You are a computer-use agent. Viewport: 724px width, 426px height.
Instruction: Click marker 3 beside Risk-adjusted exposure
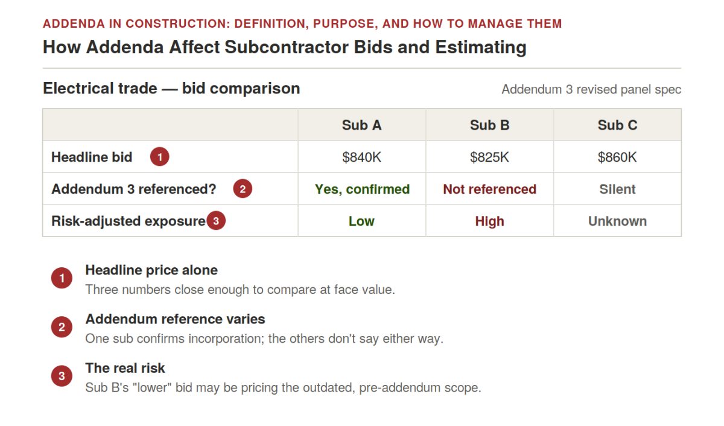point(216,221)
